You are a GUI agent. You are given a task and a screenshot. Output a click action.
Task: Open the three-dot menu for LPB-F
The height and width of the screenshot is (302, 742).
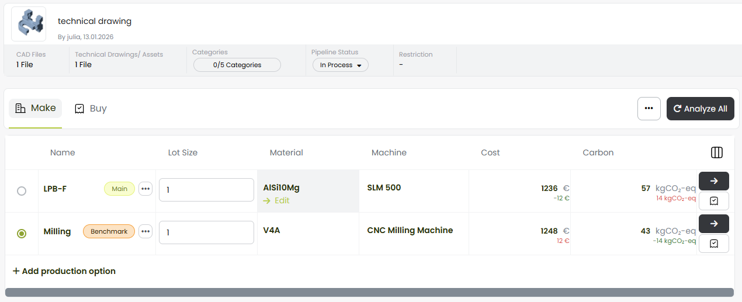(145, 189)
